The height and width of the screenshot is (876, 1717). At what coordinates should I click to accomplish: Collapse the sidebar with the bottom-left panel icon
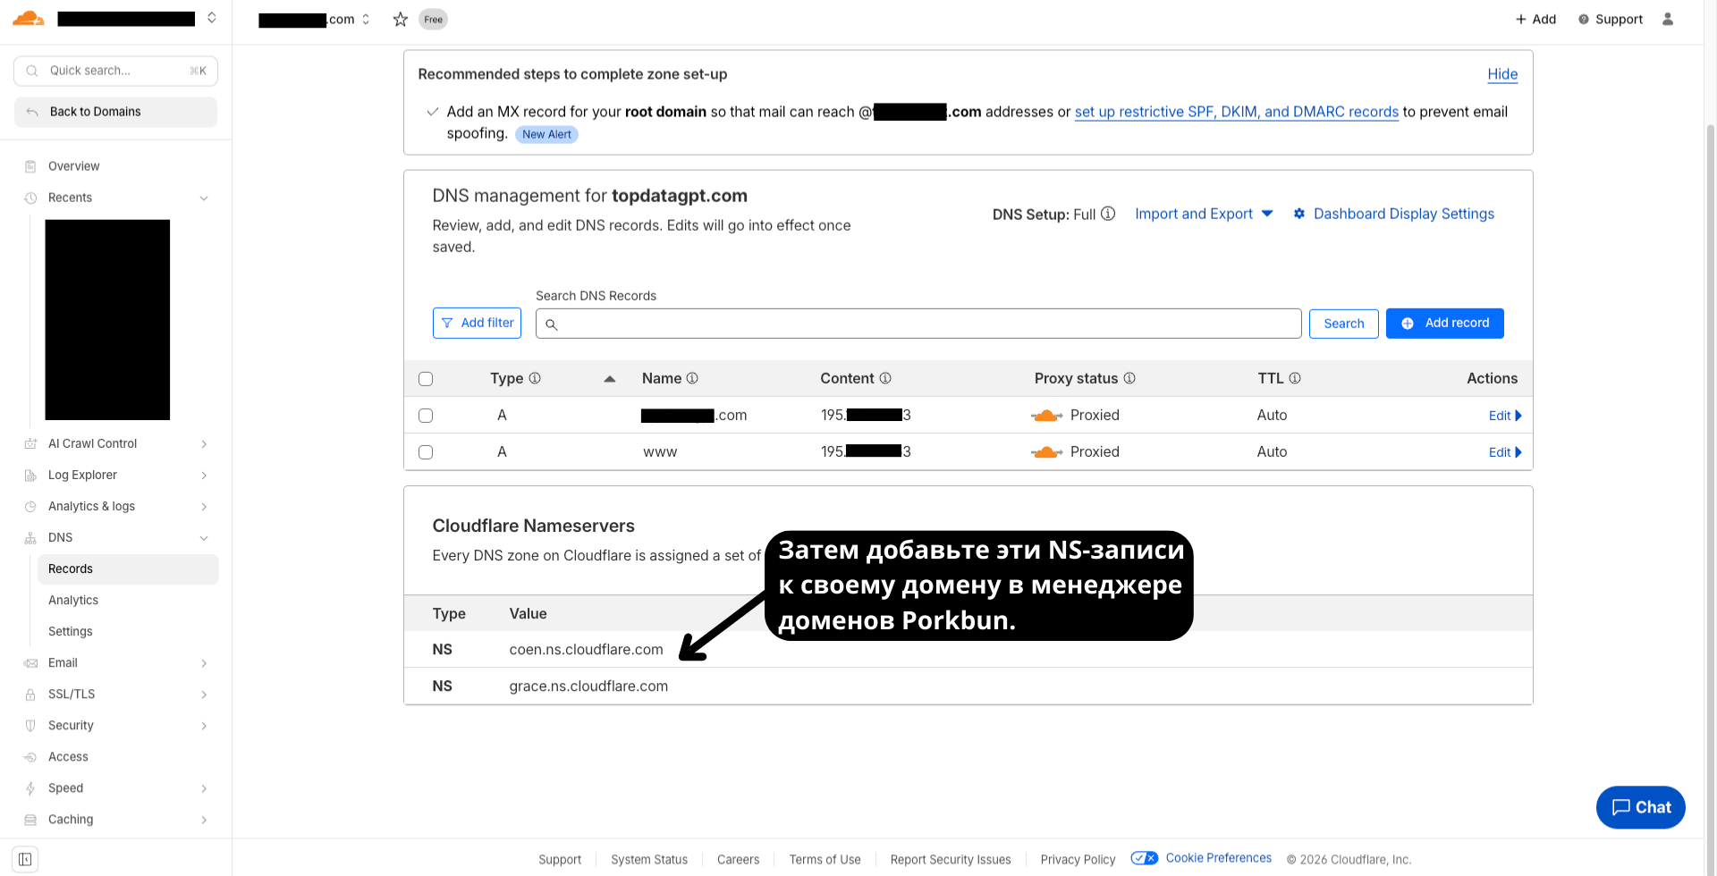pos(24,858)
